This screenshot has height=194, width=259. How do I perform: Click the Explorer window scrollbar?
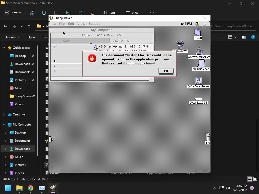pos(257,145)
